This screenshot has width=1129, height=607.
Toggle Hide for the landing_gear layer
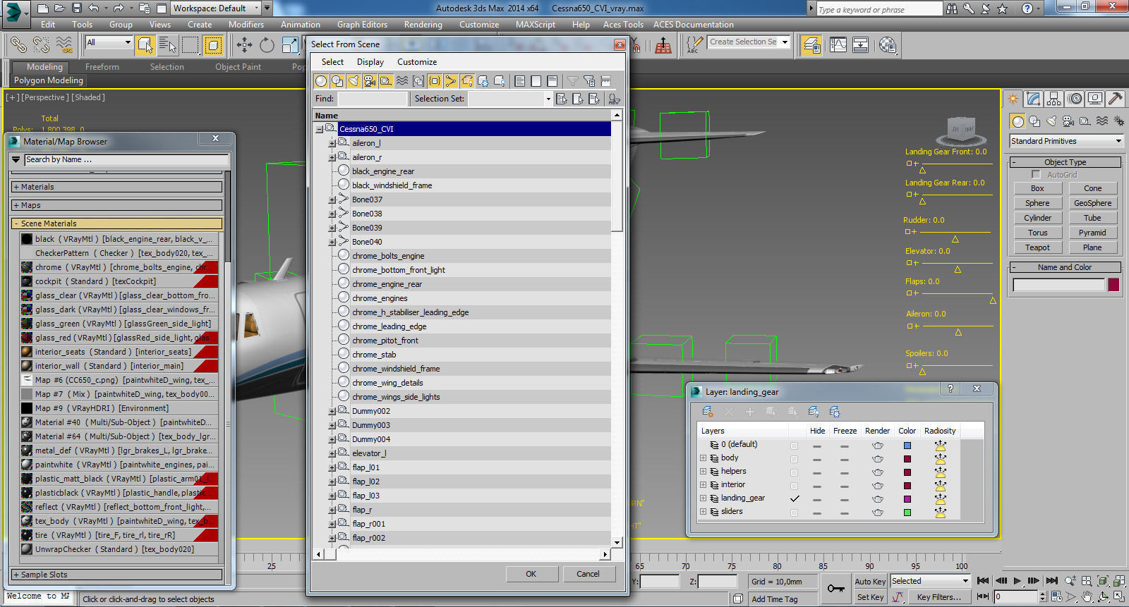coord(817,499)
